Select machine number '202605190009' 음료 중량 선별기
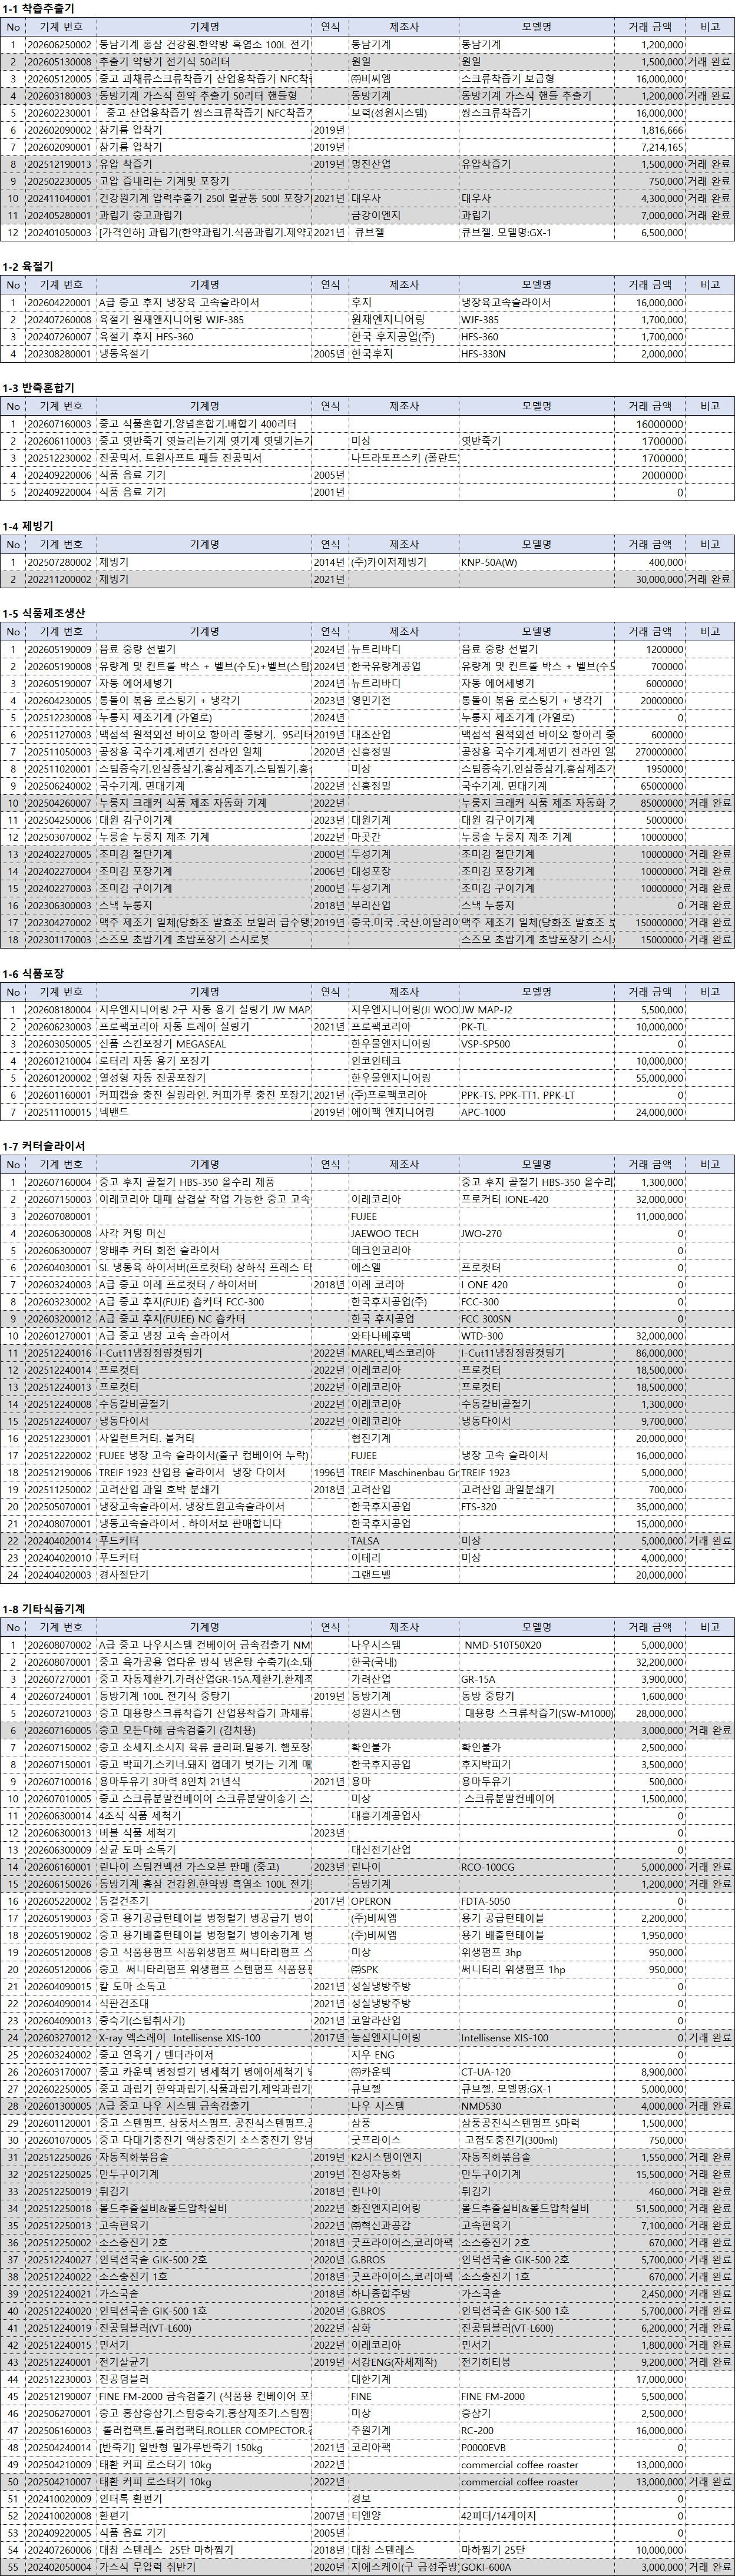 coord(60,649)
